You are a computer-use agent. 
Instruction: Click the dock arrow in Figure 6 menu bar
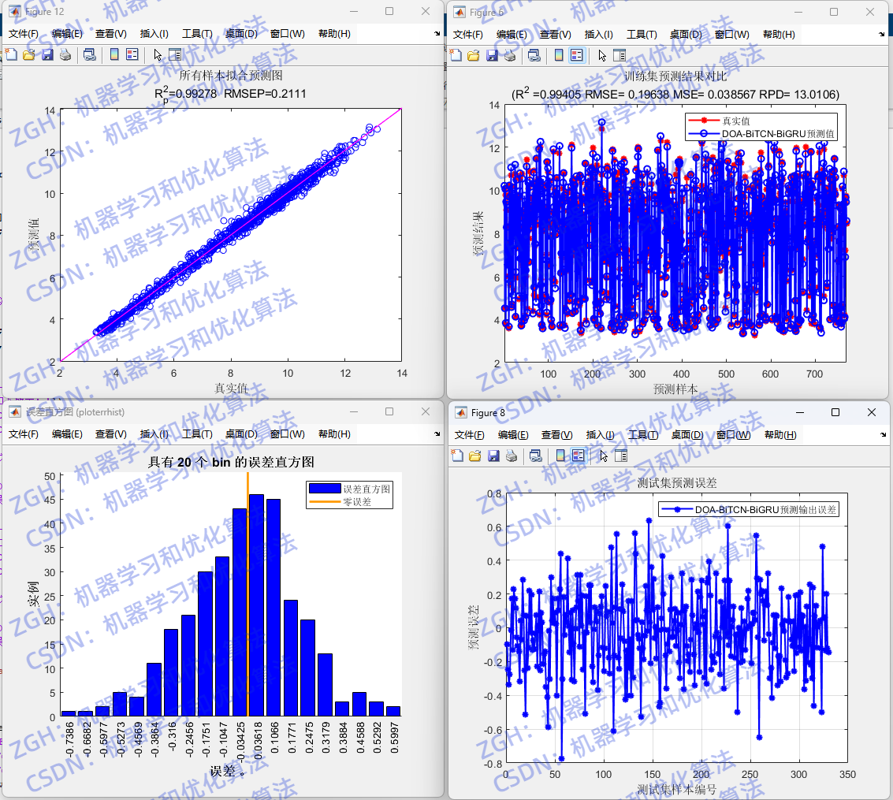(882, 34)
